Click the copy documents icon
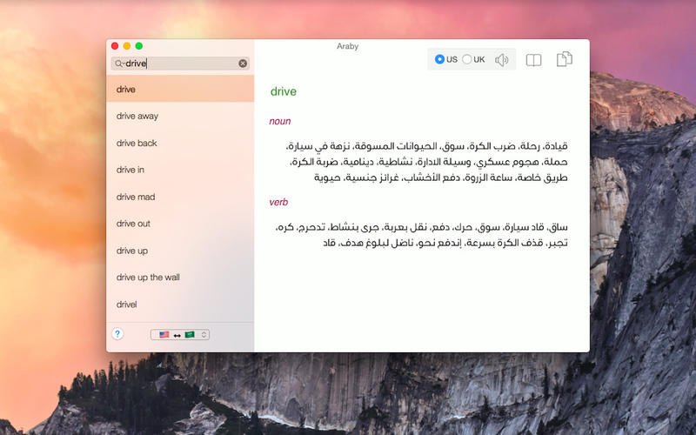696x435 pixels. coord(565,59)
